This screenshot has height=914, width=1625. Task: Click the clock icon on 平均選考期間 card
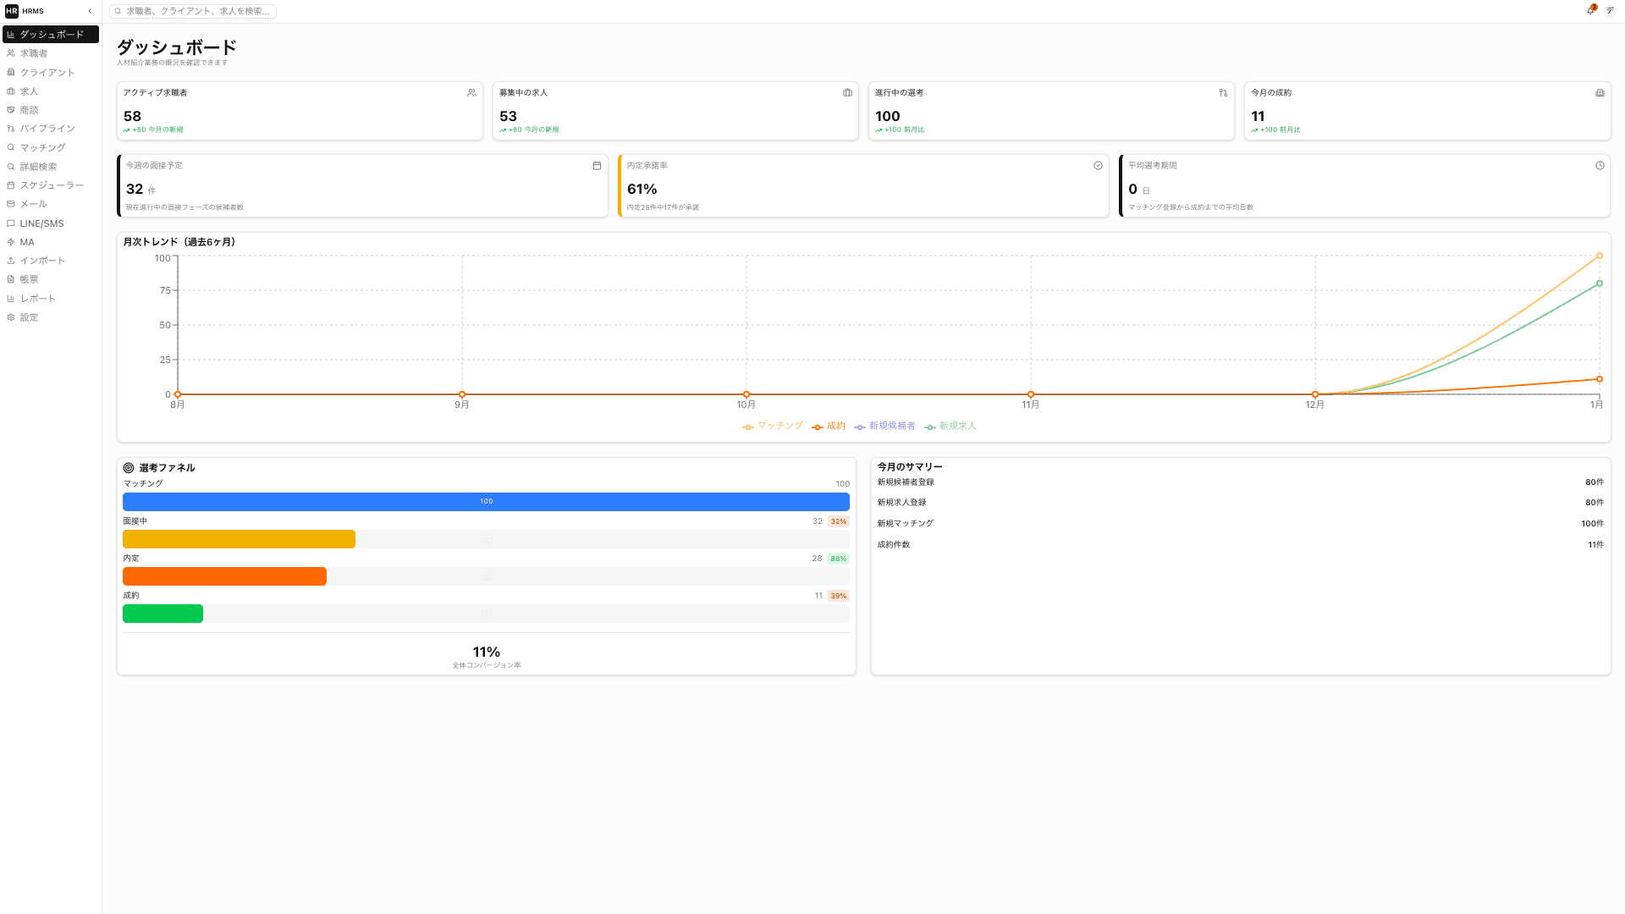pyautogui.click(x=1600, y=166)
